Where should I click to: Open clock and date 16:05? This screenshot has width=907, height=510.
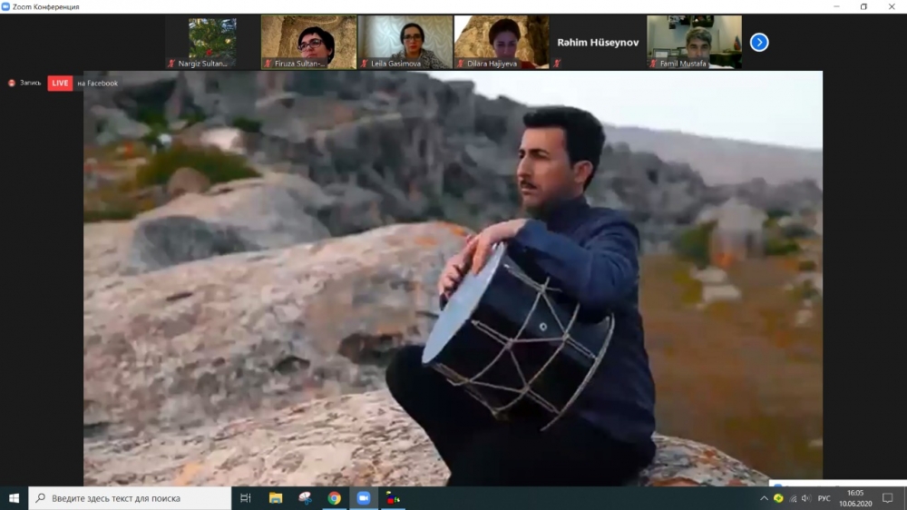pos(855,498)
